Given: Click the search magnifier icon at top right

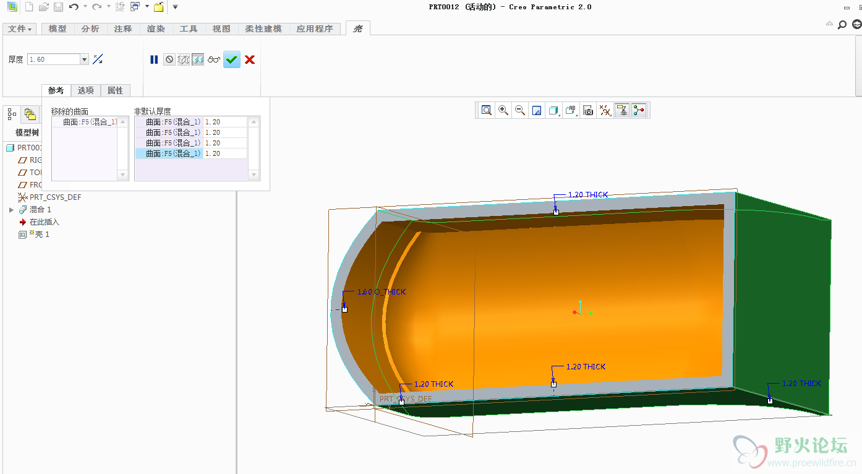Looking at the screenshot, I should point(842,25).
